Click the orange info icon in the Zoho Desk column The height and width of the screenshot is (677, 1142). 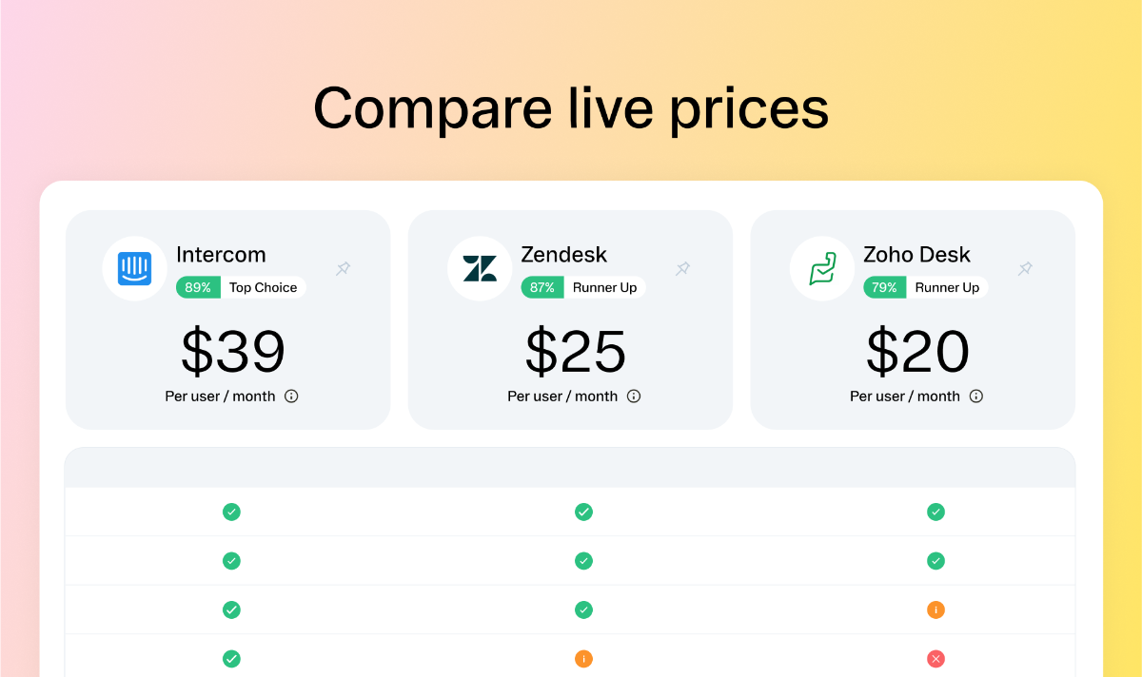935,609
